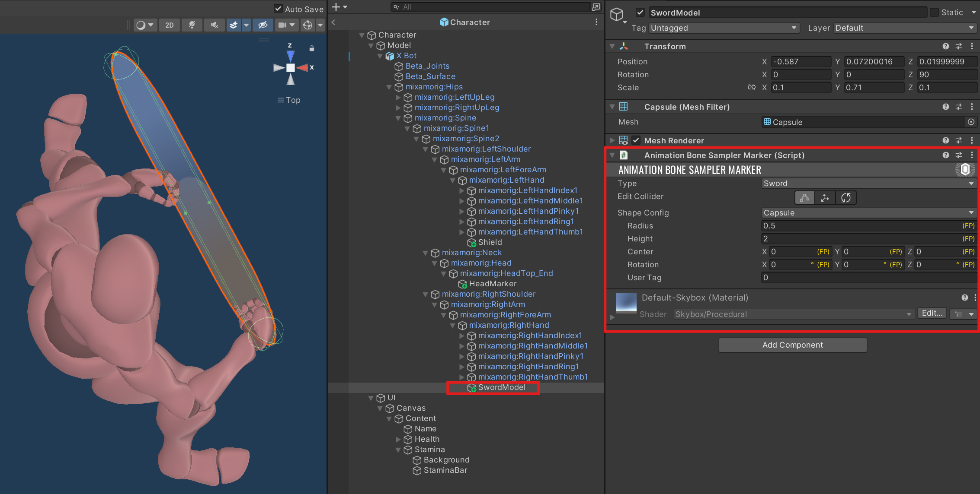Click the Add Component button

[792, 345]
